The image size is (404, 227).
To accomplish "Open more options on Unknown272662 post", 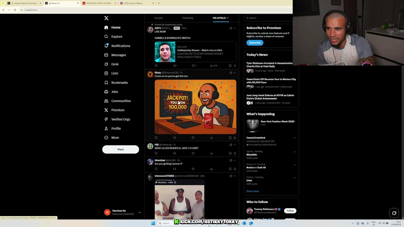I will tap(235, 176).
